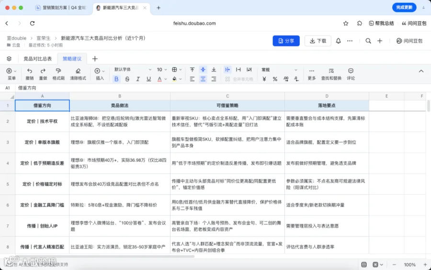The image size is (431, 270).
Task: Click the notification bell icon
Action: tap(339, 41)
